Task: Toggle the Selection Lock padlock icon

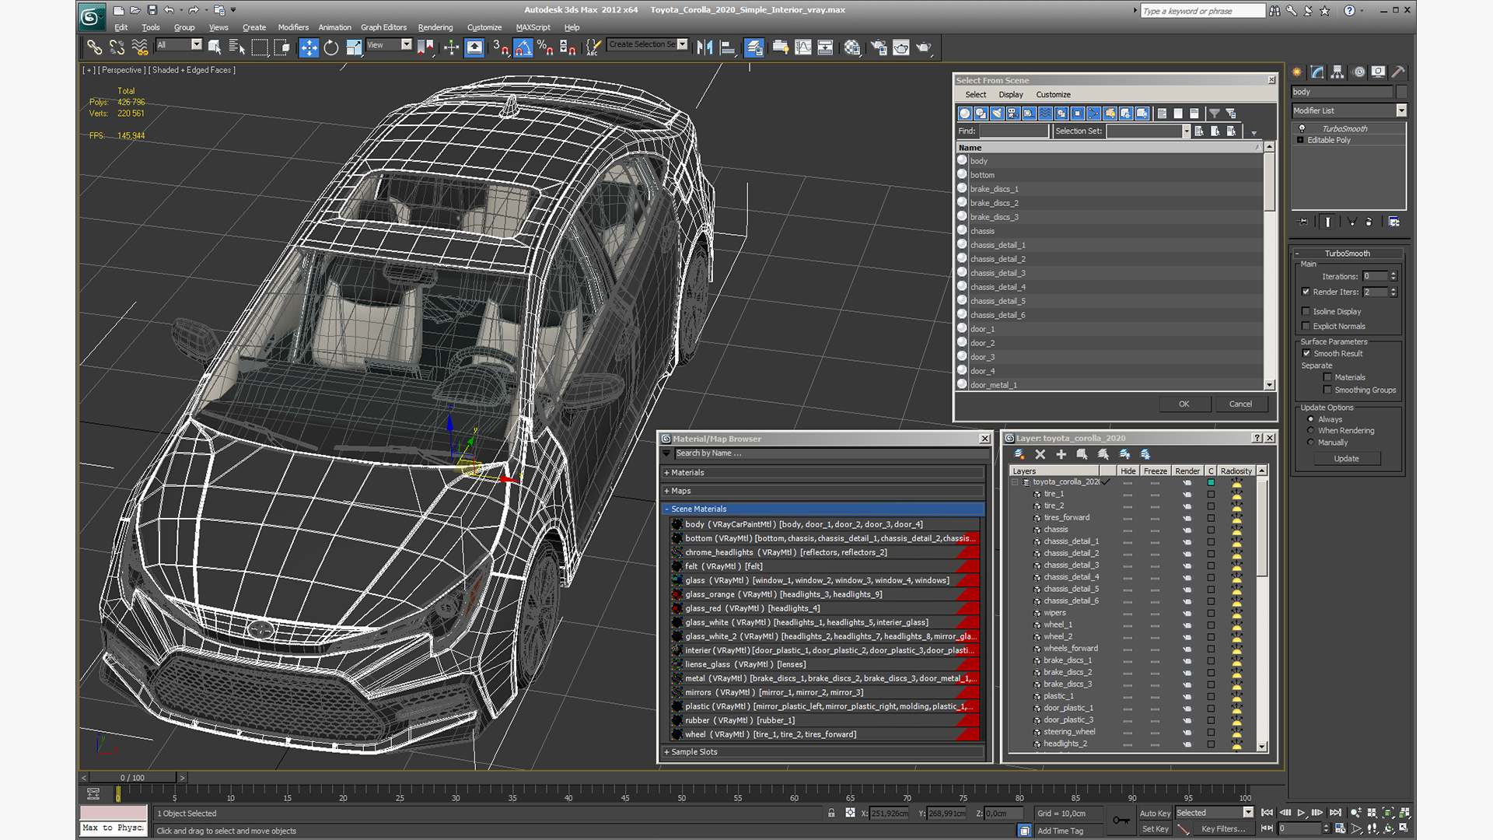Action: tap(831, 813)
